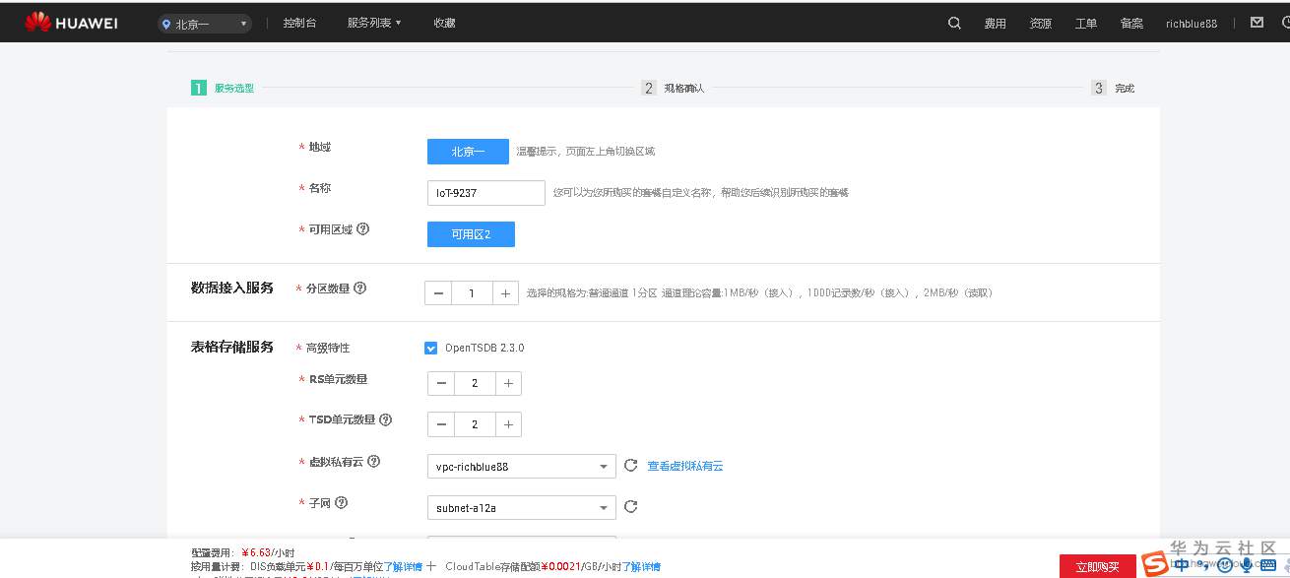Open the 查看虚拟私有云 link
The width and height of the screenshot is (1290, 578).
tap(684, 465)
